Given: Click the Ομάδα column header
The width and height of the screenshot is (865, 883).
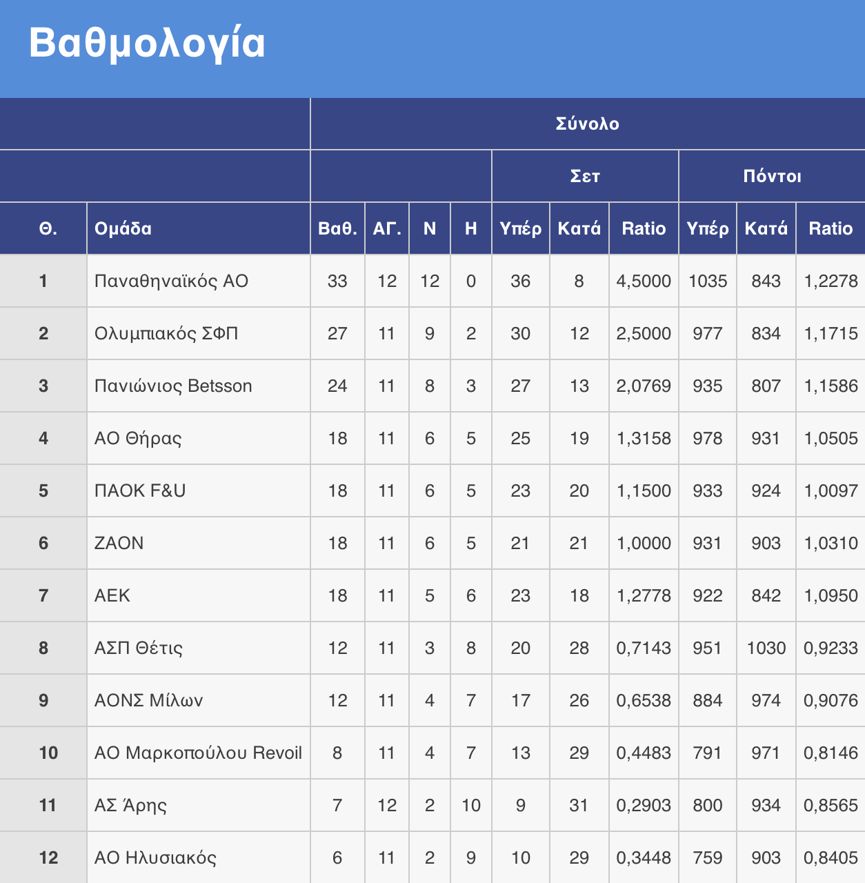Looking at the screenshot, I should (x=123, y=229).
